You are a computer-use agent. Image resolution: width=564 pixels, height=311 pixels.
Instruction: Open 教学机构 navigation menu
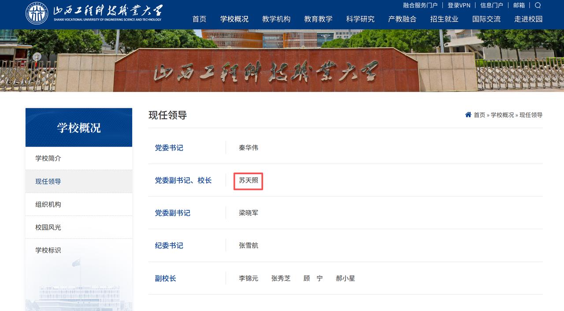[x=276, y=19]
